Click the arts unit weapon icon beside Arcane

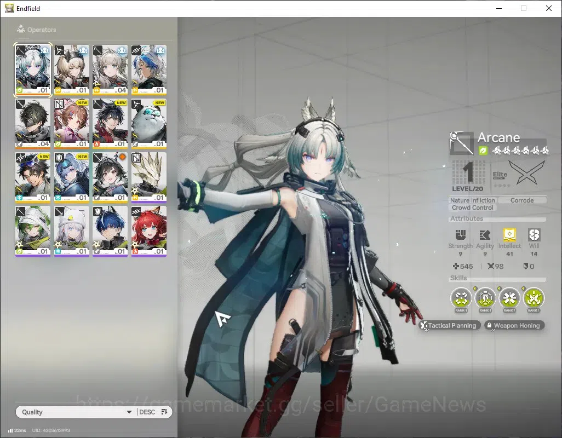click(x=462, y=143)
